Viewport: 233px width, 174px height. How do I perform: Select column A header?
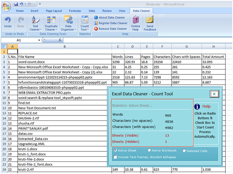(13, 47)
